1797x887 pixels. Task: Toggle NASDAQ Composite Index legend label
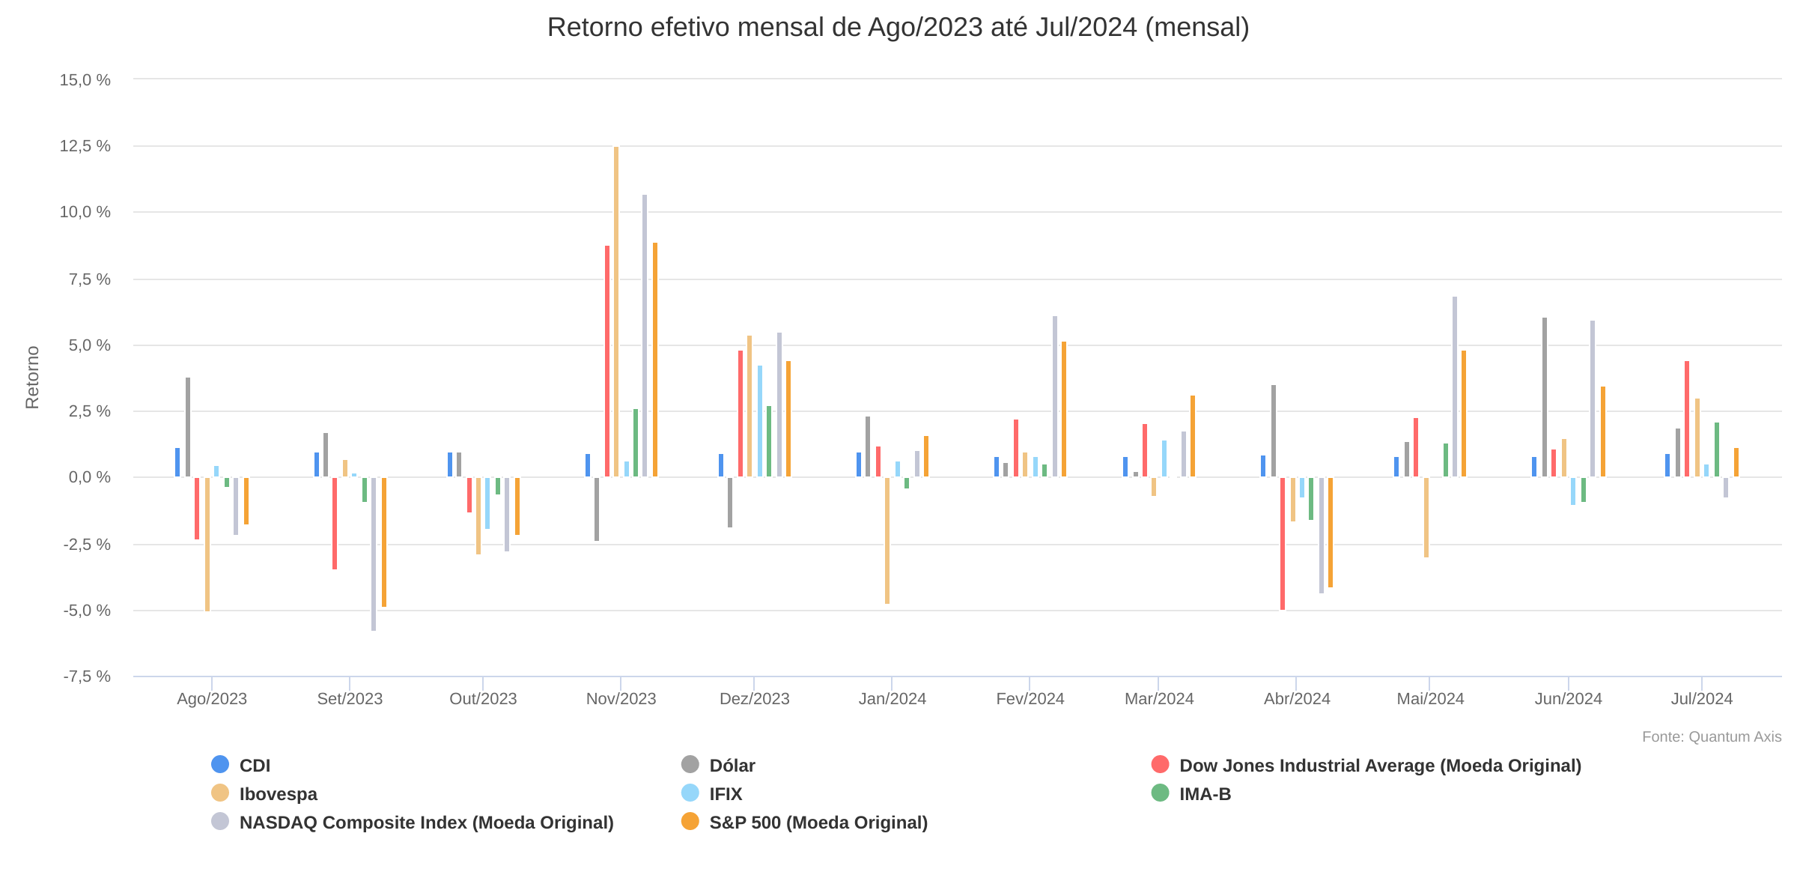427,823
